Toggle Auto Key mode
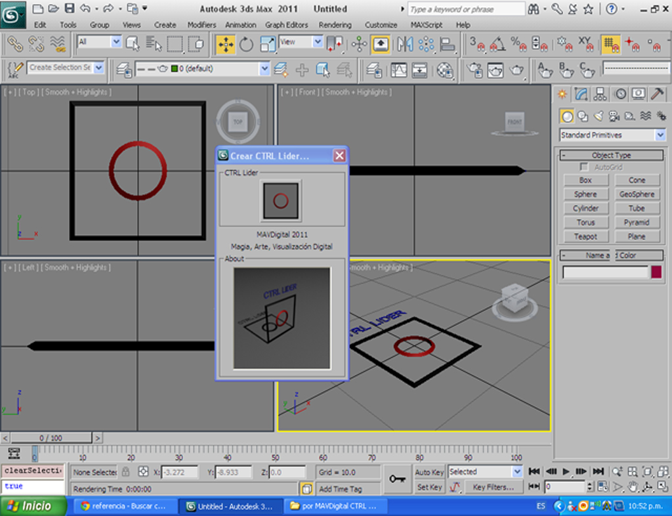This screenshot has width=672, height=516. point(429,472)
